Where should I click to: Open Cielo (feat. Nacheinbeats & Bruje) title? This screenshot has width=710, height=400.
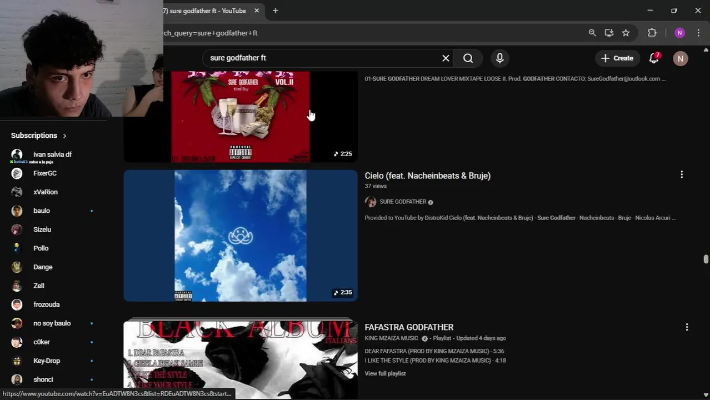[427, 176]
